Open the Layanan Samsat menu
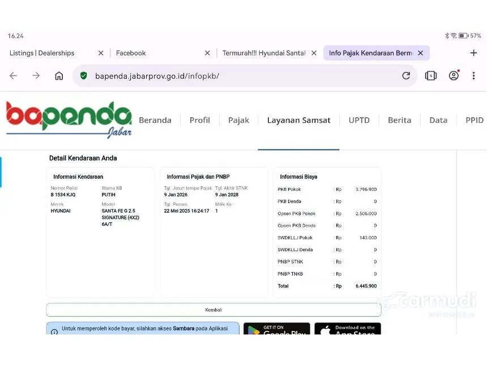 pyautogui.click(x=298, y=120)
